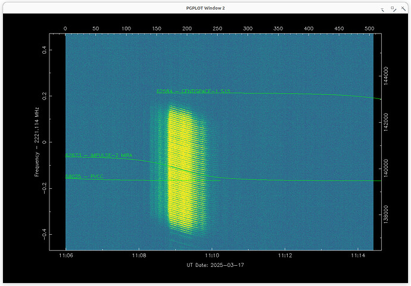
Task: Click the 'PGPLOT Window 2' title text
Action: 205,8
